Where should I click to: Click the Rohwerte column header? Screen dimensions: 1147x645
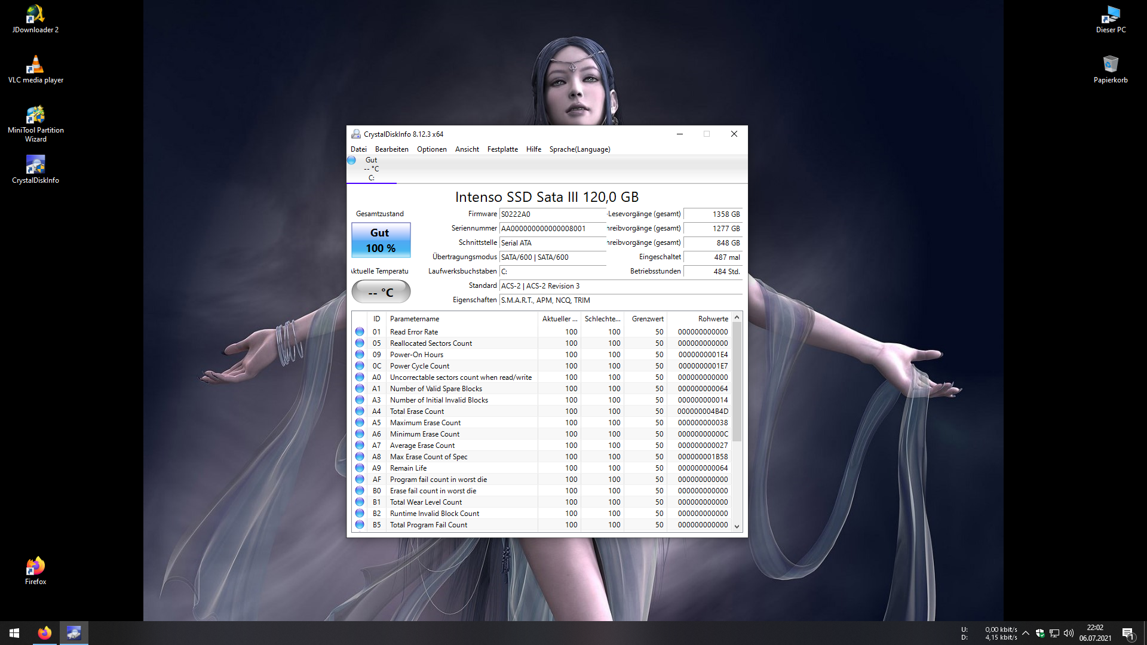[x=713, y=319]
